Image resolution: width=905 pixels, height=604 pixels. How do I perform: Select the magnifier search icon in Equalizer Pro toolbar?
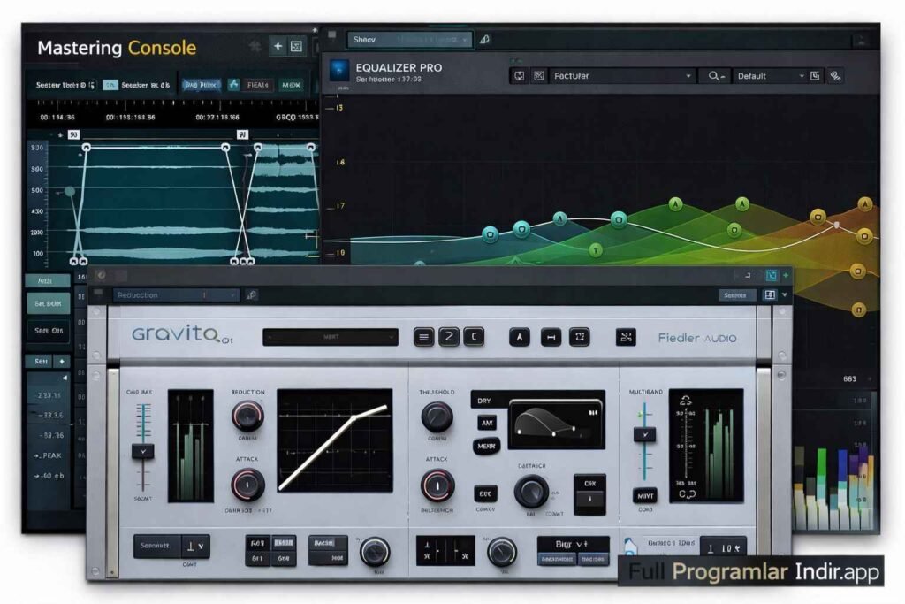[714, 76]
